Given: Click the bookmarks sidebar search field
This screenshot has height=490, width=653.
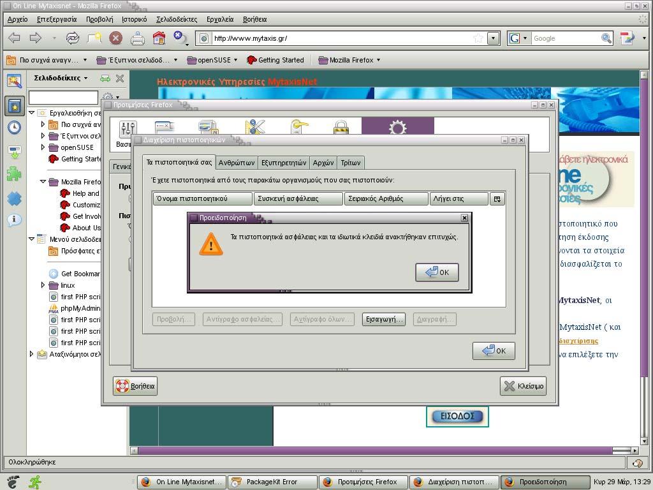Looking at the screenshot, I should click(63, 98).
